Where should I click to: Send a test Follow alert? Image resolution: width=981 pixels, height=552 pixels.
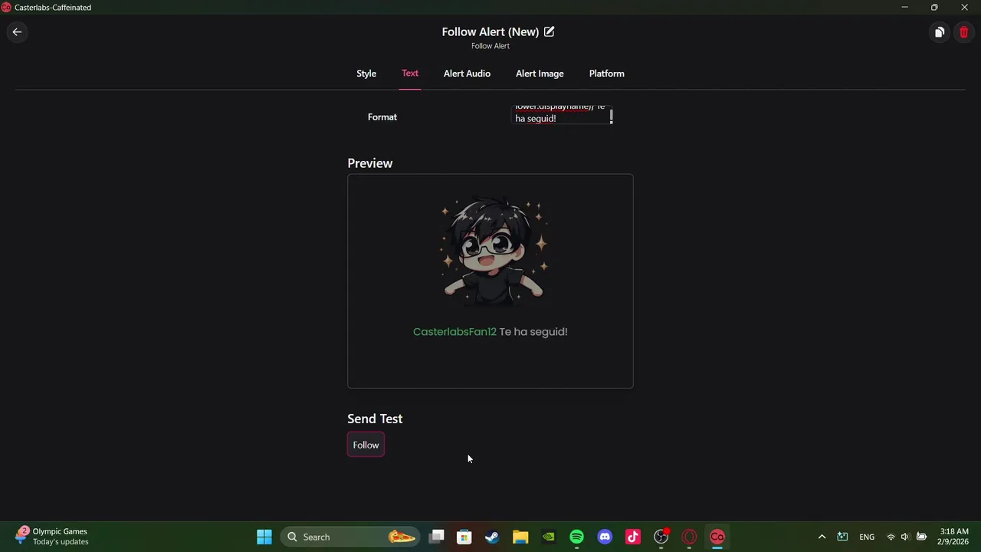point(366,445)
